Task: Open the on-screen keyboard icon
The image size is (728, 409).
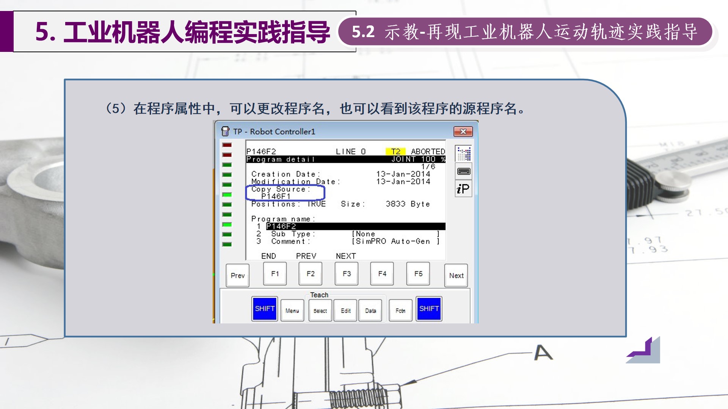Action: tap(463, 171)
